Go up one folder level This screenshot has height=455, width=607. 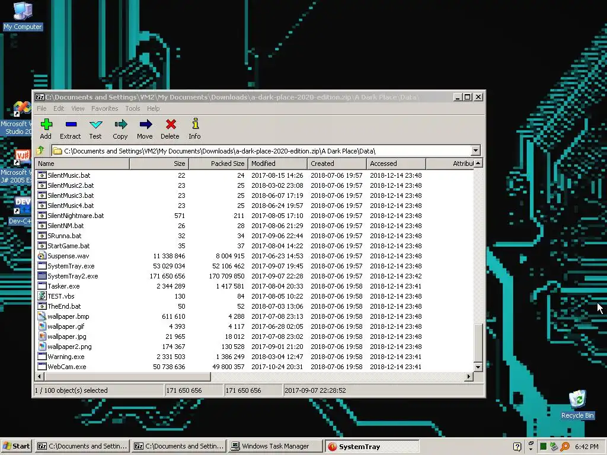(x=40, y=150)
